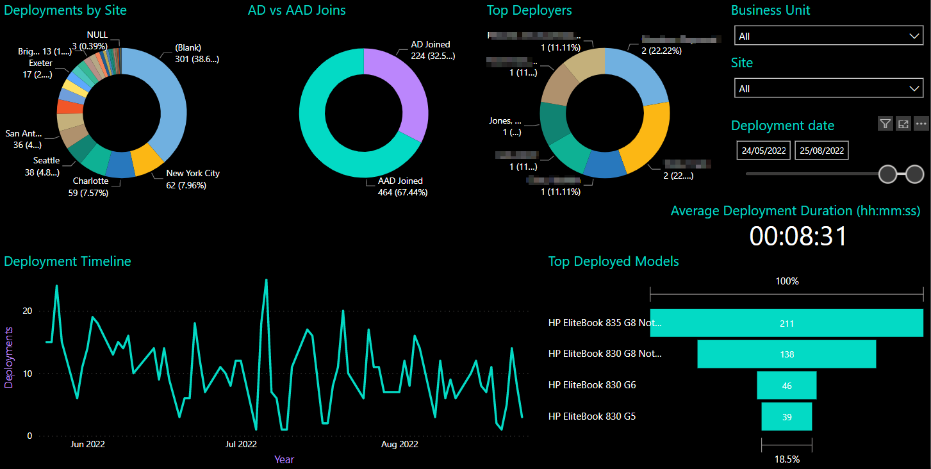Click the start date field 24/05/2022

click(763, 151)
